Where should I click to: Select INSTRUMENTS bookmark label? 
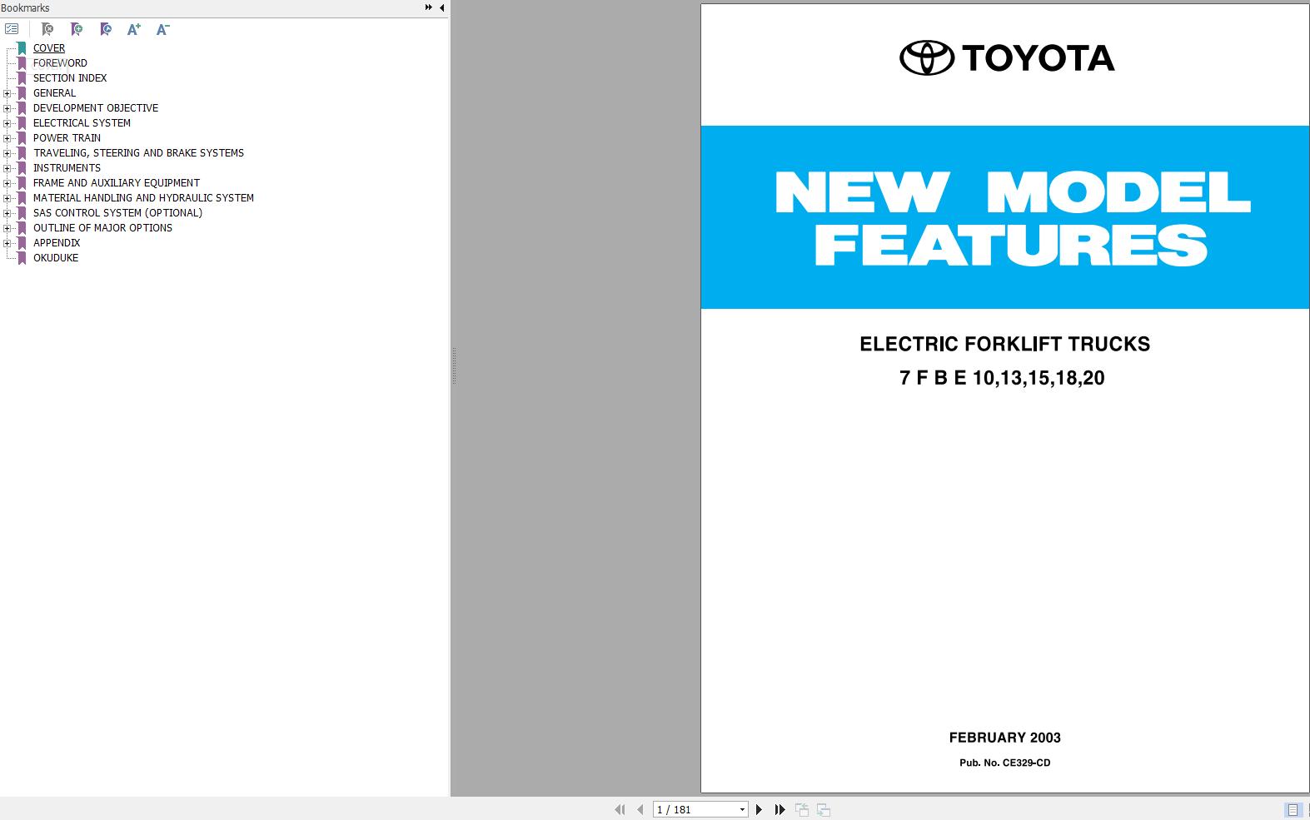coord(67,168)
